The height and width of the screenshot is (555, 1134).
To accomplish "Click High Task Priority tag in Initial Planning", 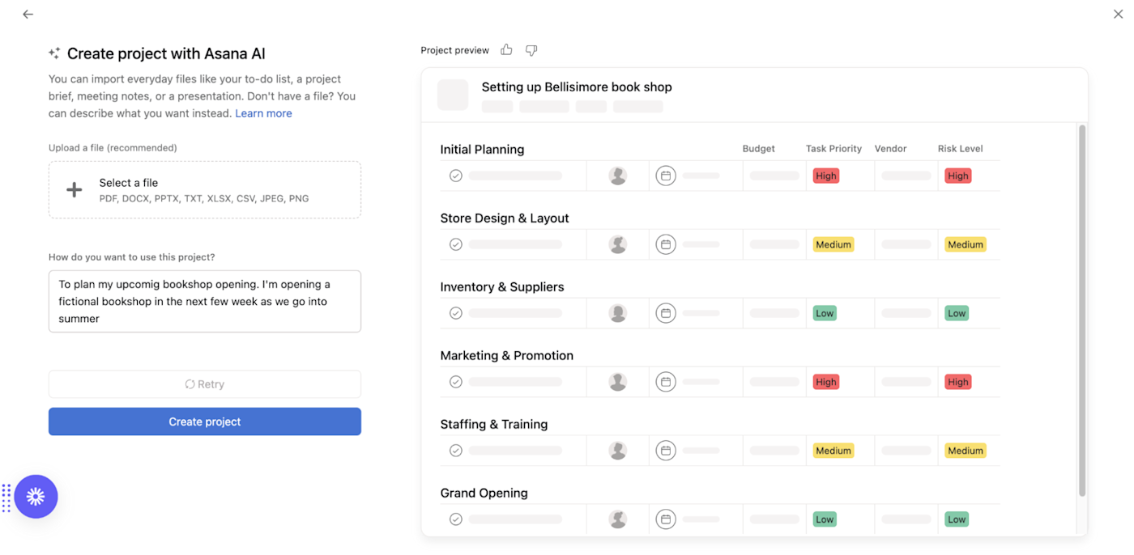I will (826, 176).
